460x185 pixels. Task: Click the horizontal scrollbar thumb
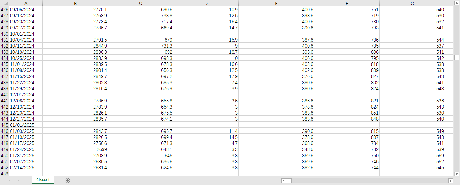coord(289,181)
